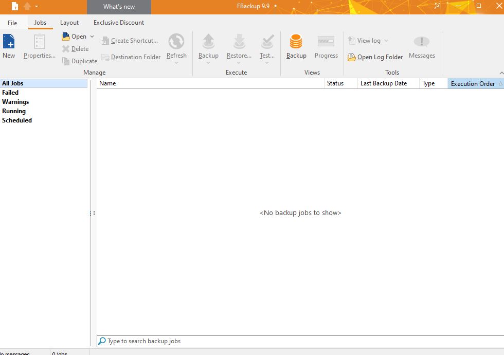Viewport: 504px width, 355px height.
Task: Expand the Execute Backup dropdown arrow
Action: pos(208,62)
